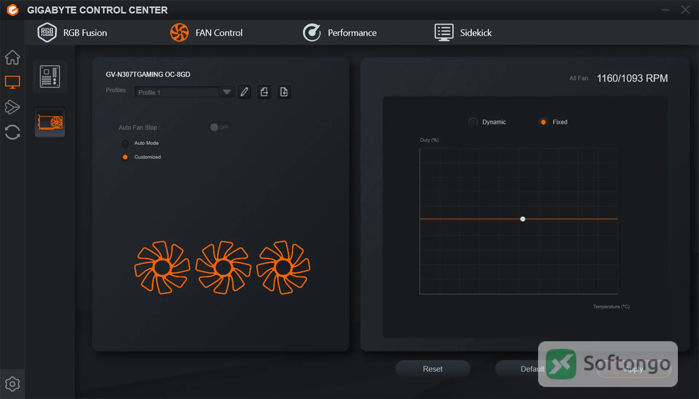This screenshot has height=399, width=699.
Task: Select the graphics card device thumbnail
Action: (50, 122)
